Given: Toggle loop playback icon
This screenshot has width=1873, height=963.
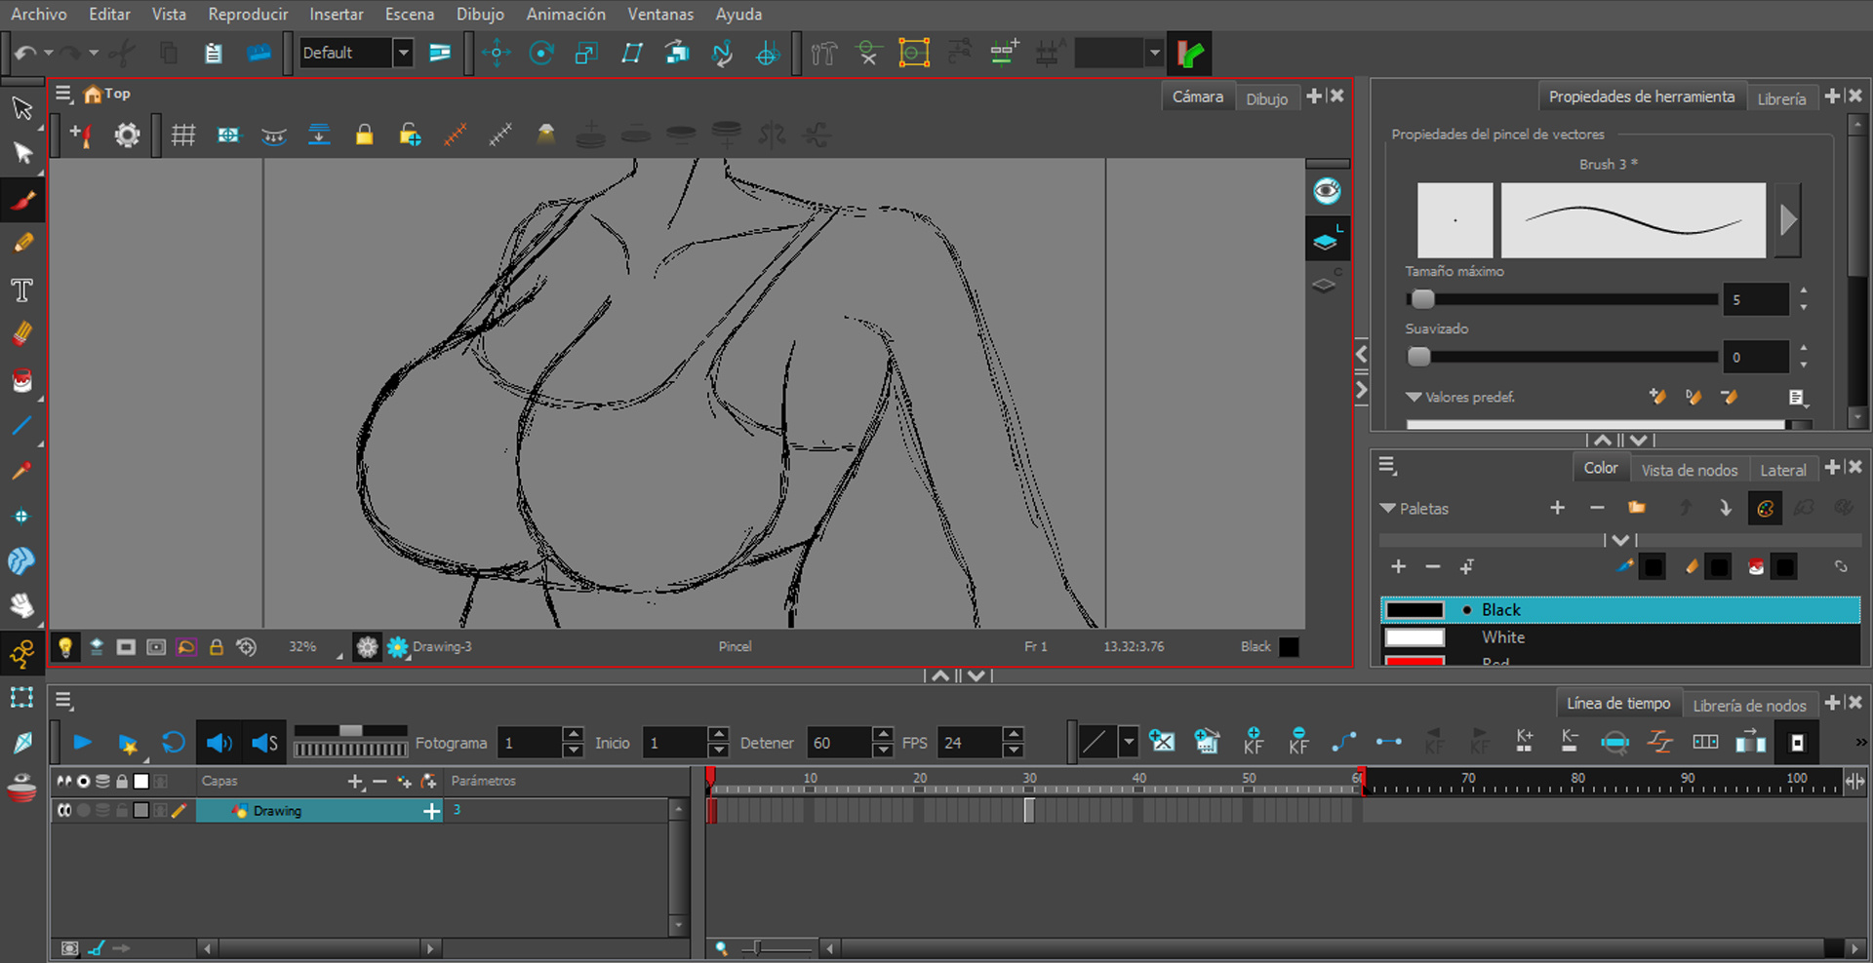Looking at the screenshot, I should pos(174,743).
